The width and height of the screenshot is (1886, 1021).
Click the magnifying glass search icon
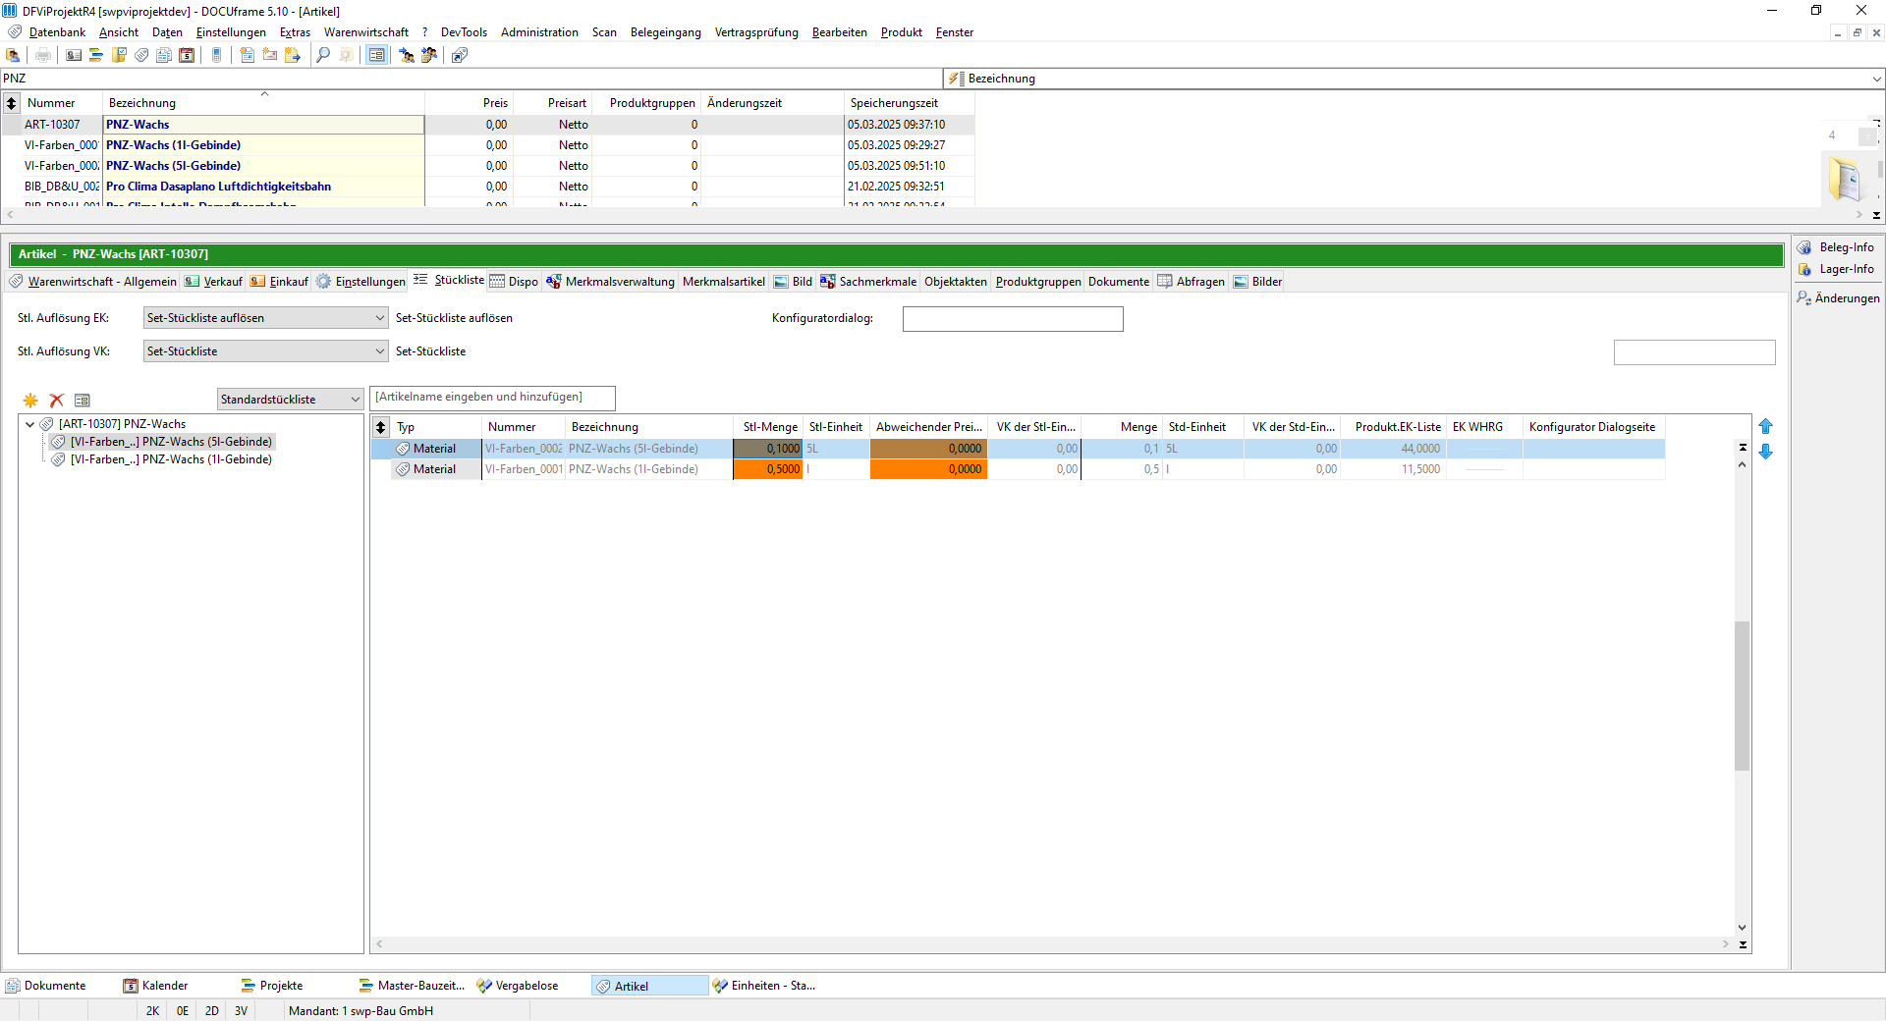[x=323, y=55]
